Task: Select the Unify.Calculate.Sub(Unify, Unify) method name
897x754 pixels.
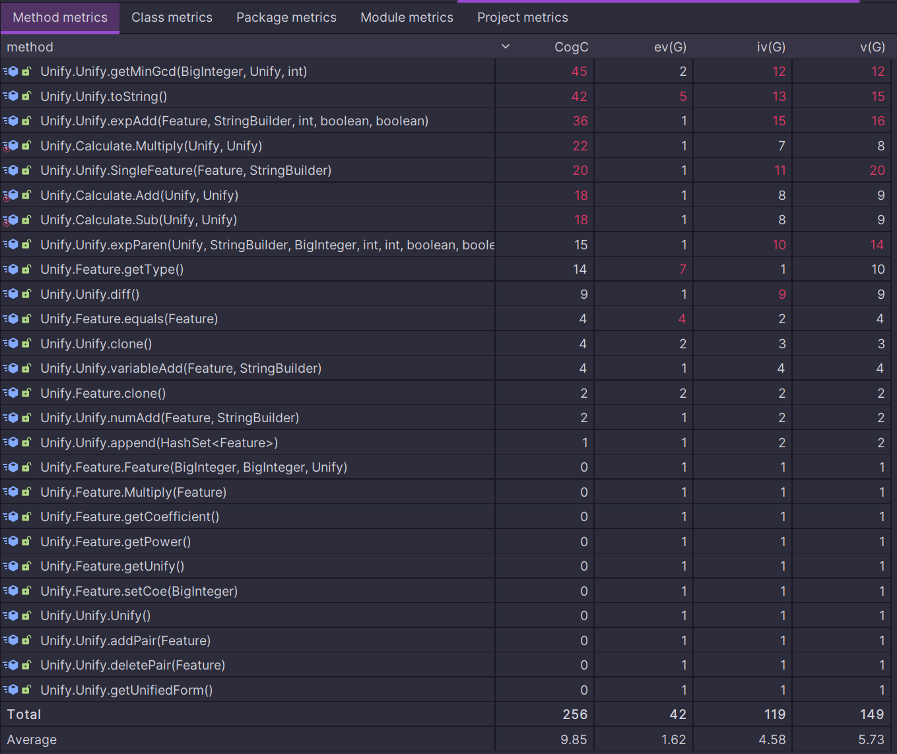Action: click(x=139, y=220)
